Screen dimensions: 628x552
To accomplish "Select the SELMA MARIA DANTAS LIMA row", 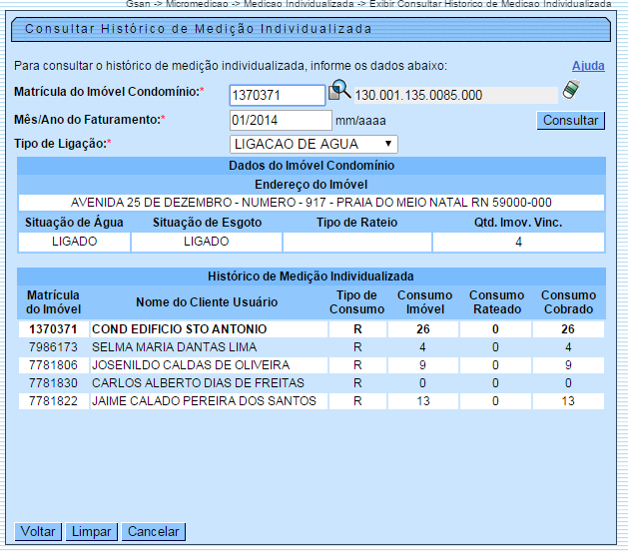I will (x=158, y=346).
